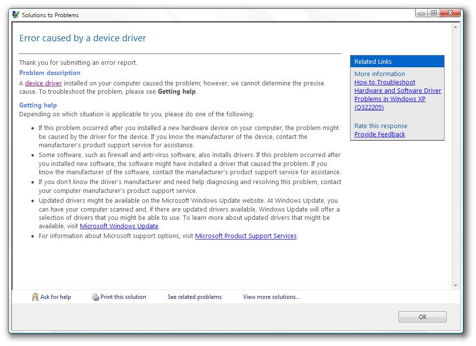Screen dimensions: 476x346
Task: Click View more solutions...
Action: 272,297
